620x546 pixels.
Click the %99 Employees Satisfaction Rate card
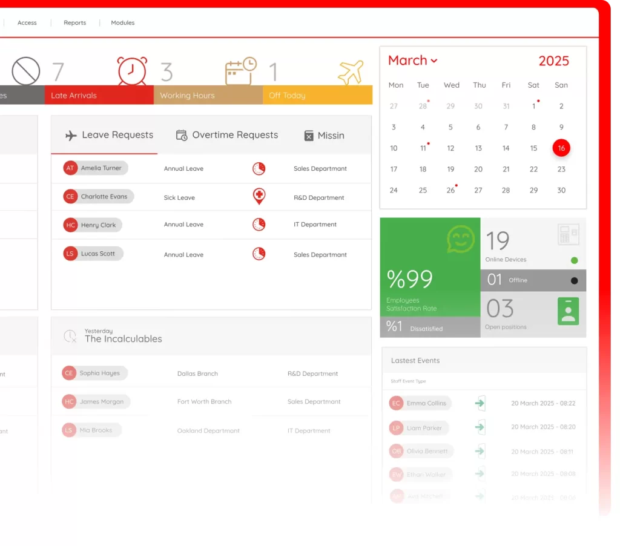pyautogui.click(x=430, y=267)
